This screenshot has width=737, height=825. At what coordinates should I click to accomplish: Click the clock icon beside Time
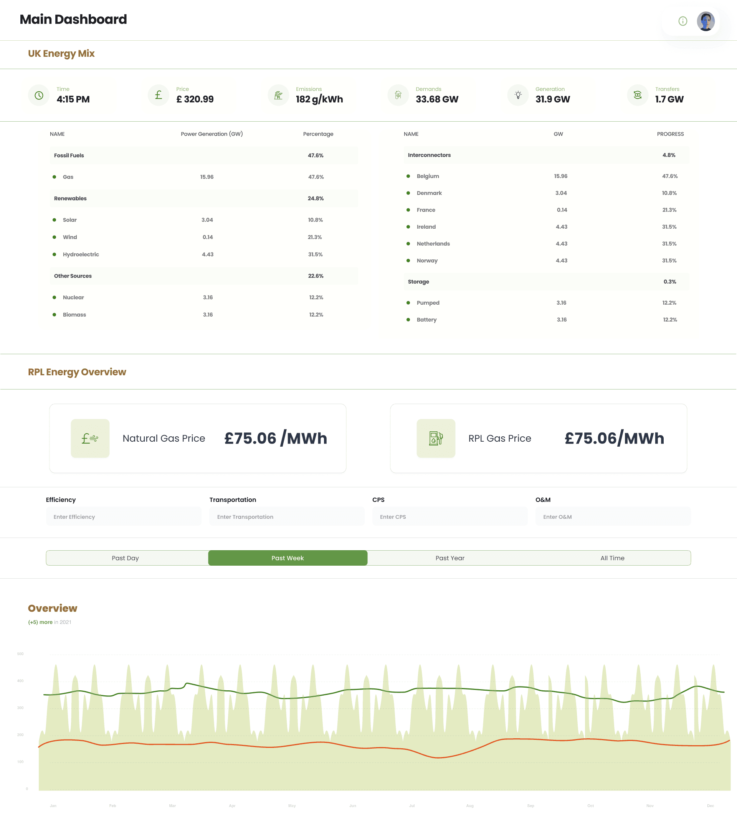point(39,95)
